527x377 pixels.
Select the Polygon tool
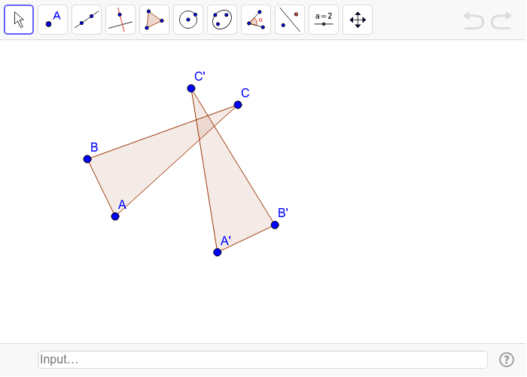[x=154, y=20]
